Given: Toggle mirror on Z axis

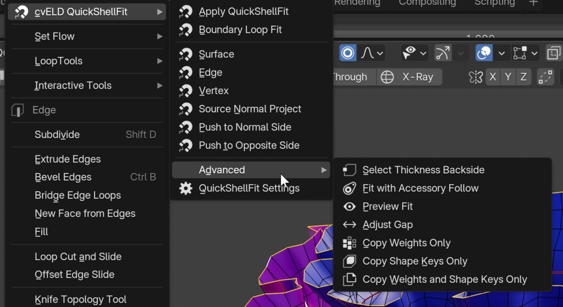Looking at the screenshot, I should (523, 77).
